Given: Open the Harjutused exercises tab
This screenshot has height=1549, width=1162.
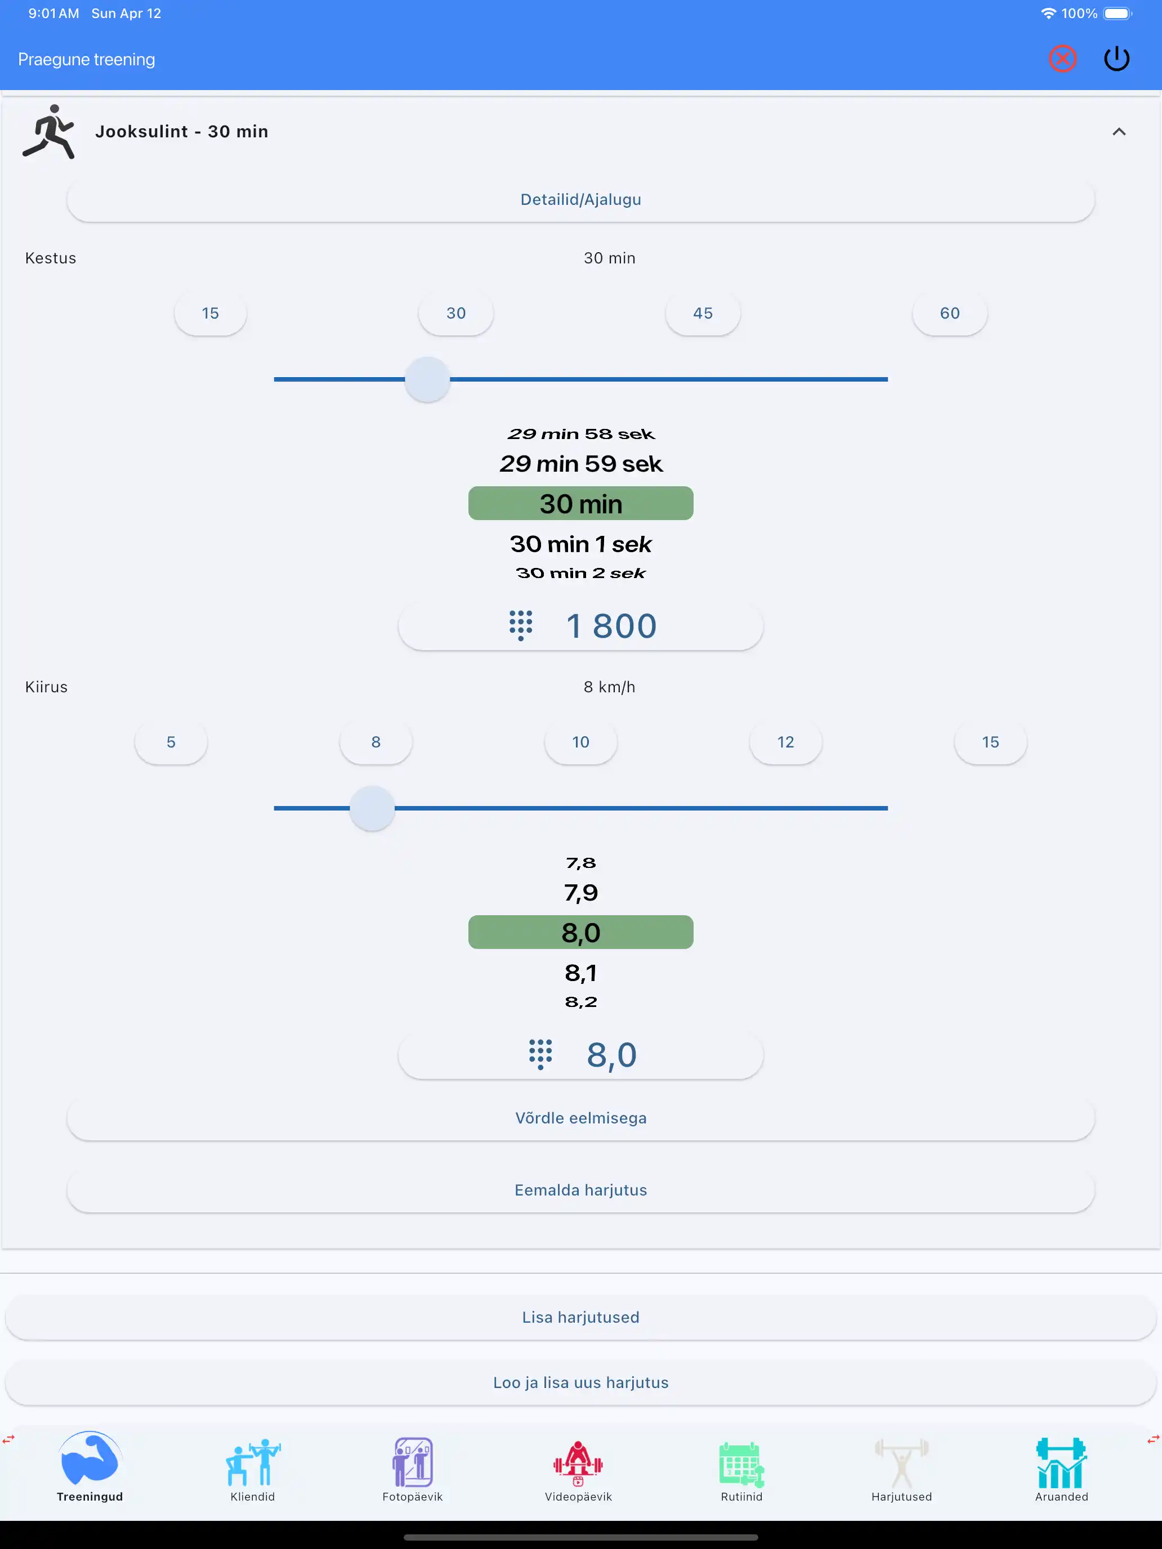Looking at the screenshot, I should 901,1469.
